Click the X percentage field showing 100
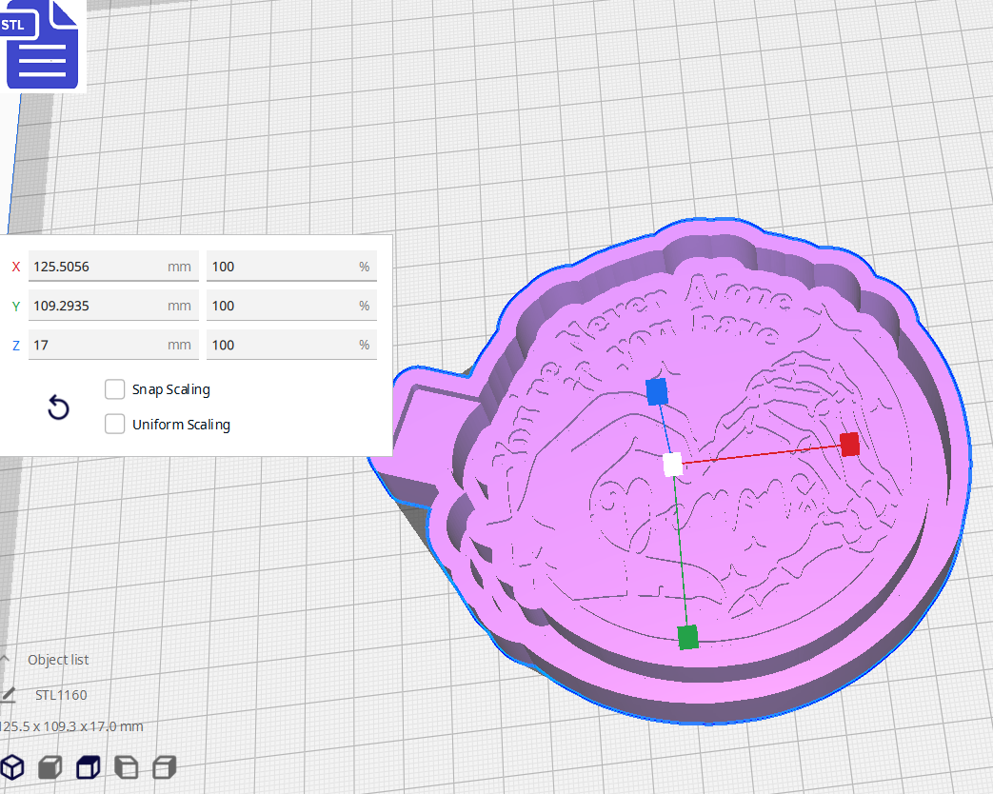Image resolution: width=993 pixels, height=794 pixels. pyautogui.click(x=291, y=266)
